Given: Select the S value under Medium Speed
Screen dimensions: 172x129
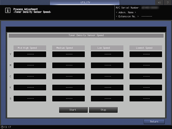Looking at the screenshot, I should pos(69,98).
